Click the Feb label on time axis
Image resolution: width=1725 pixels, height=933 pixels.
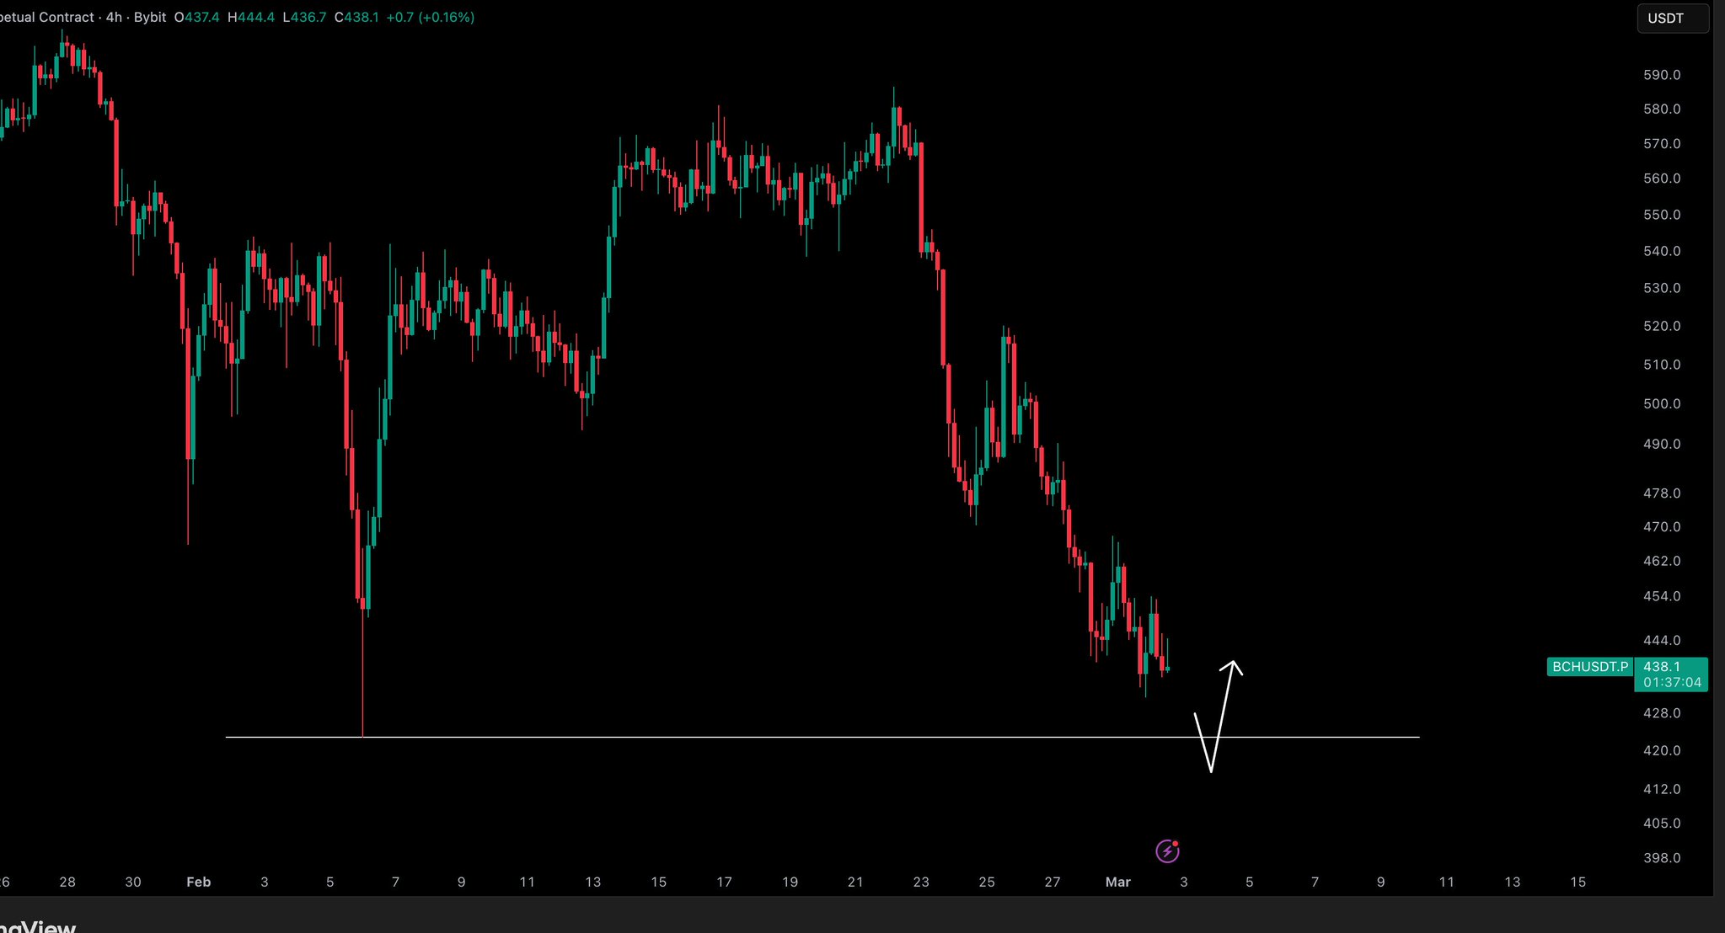click(x=198, y=882)
